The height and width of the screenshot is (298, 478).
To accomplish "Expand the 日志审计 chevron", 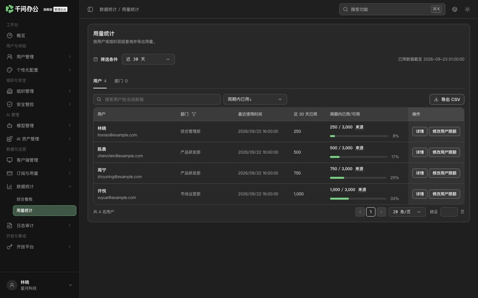I will point(70,225).
